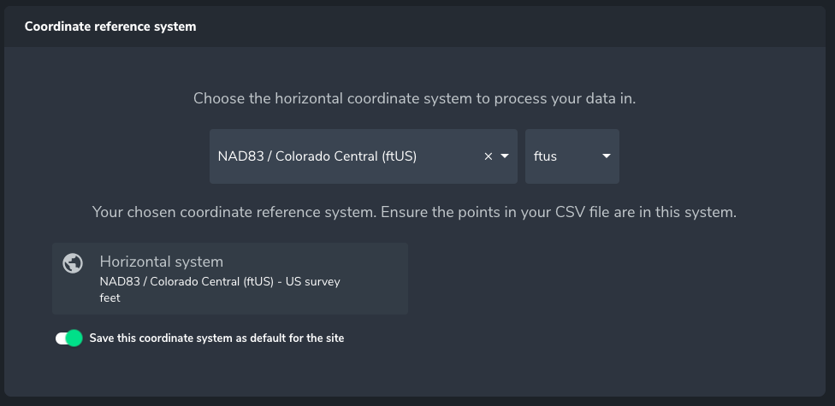Expand the coordinate system dropdown arrow

[505, 156]
